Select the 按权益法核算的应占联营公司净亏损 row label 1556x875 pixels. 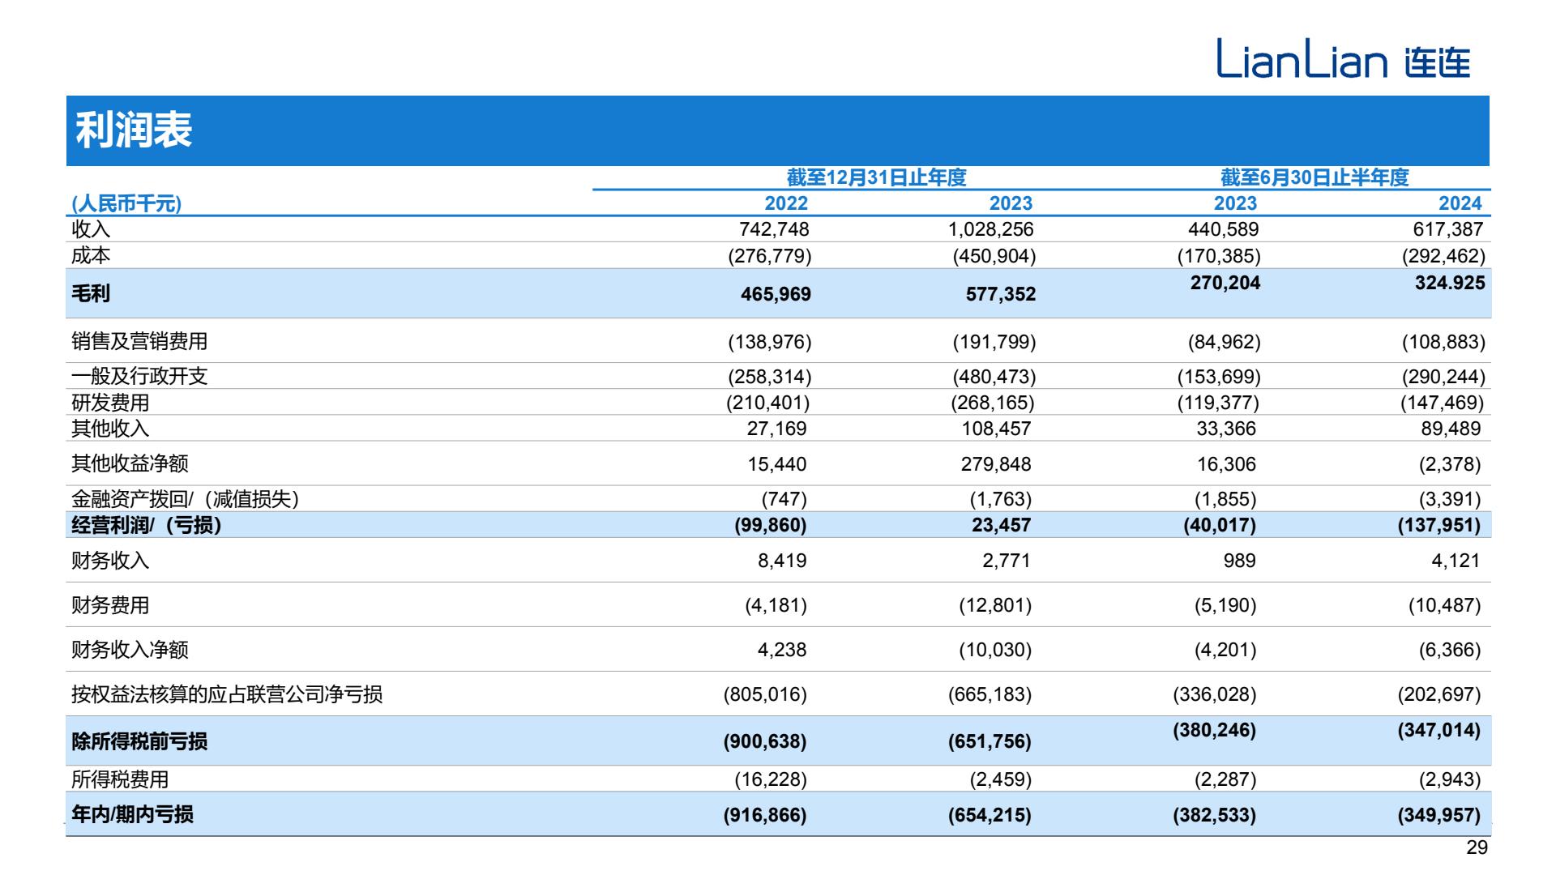(x=227, y=694)
